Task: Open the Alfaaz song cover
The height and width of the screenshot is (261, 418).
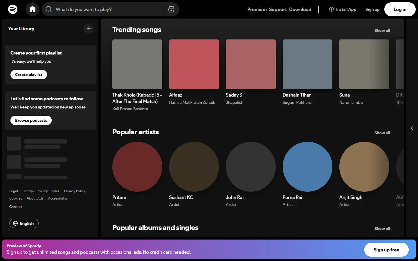Action: 194,64
